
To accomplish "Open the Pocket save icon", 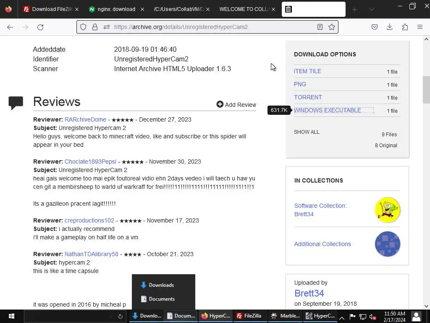I will [x=375, y=27].
